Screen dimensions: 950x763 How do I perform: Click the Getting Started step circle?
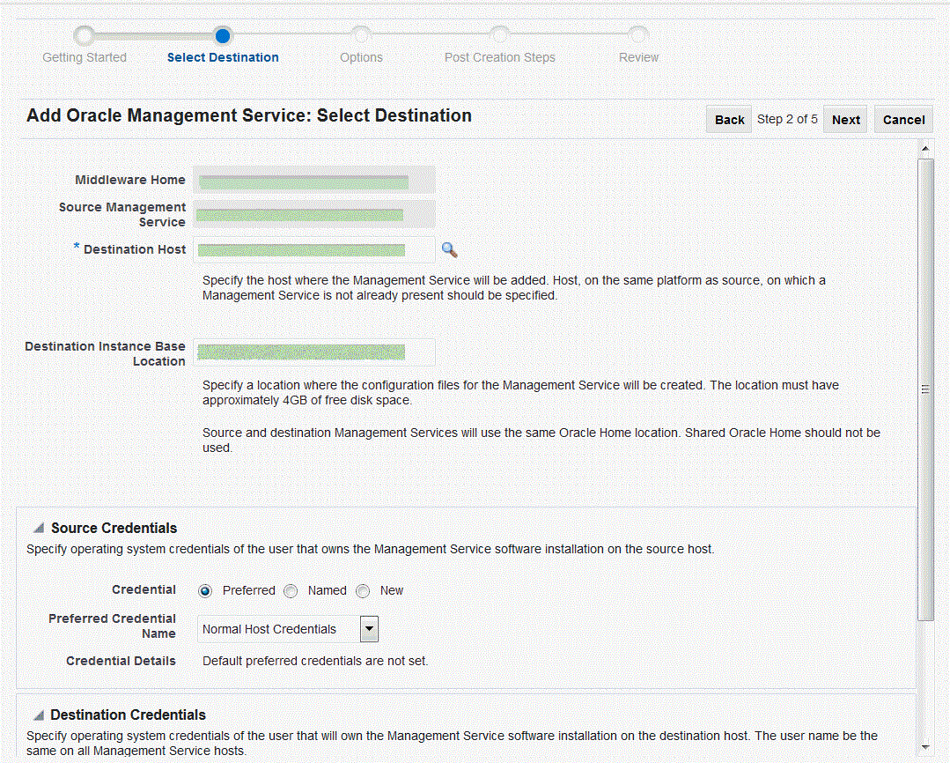[84, 35]
